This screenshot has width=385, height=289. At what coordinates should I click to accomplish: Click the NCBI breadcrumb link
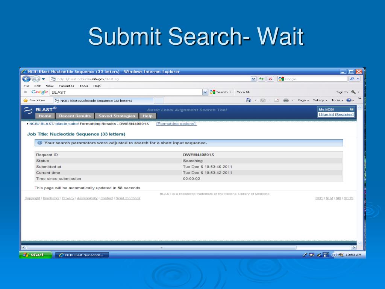pyautogui.click(x=34, y=124)
